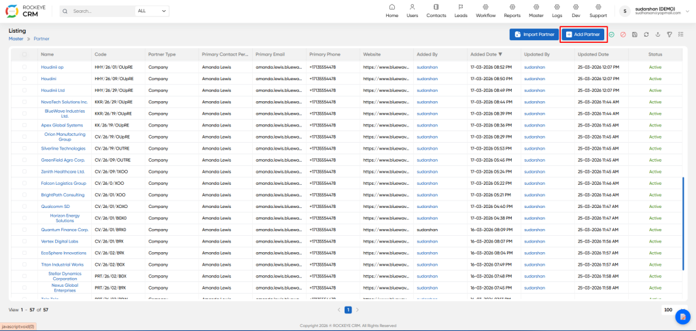The height and width of the screenshot is (331, 696).
Task: Select page number 1 in pagination
Action: 349,310
